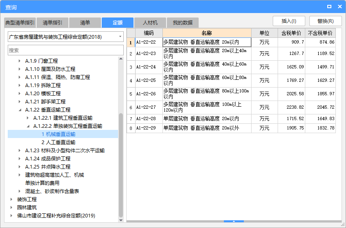Switch to the 典型清单指引 tab

pyautogui.click(x=20, y=22)
